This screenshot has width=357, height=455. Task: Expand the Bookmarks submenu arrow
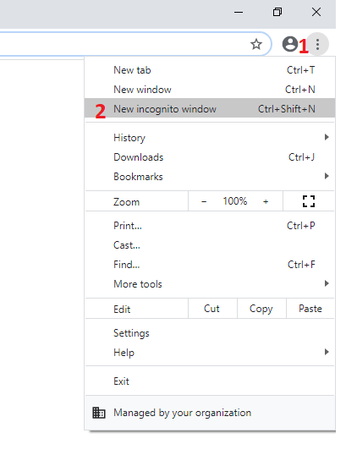point(327,176)
